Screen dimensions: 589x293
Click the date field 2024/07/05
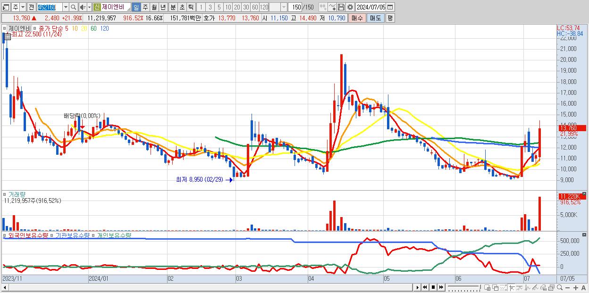tap(371, 7)
